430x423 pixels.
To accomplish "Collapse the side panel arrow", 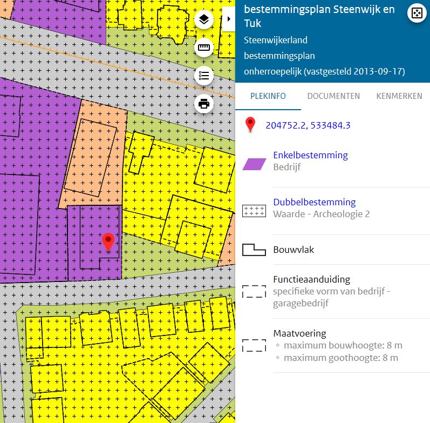I will 229,19.
